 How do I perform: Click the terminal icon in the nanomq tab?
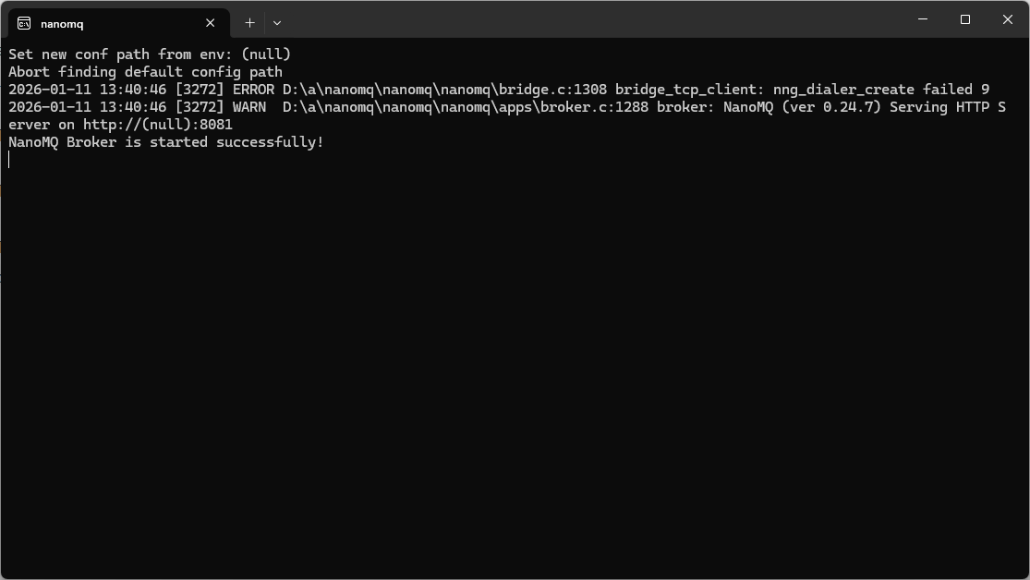(x=24, y=23)
